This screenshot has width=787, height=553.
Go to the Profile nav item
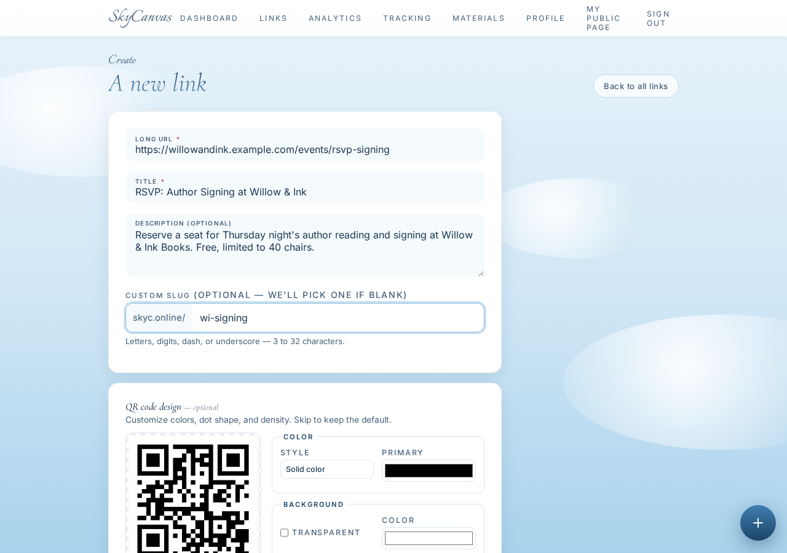[545, 18]
